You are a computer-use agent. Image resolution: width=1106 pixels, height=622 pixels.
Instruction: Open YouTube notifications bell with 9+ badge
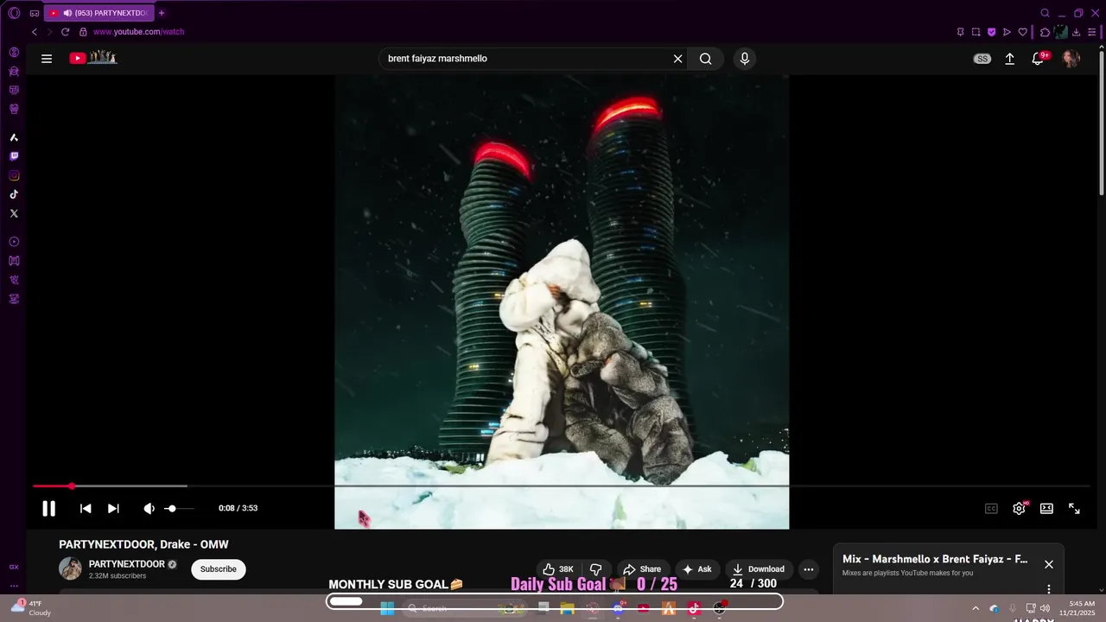point(1038,59)
